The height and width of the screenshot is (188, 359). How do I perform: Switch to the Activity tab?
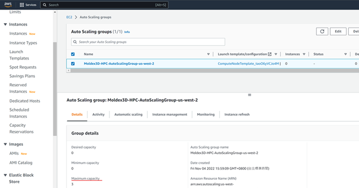click(98, 115)
